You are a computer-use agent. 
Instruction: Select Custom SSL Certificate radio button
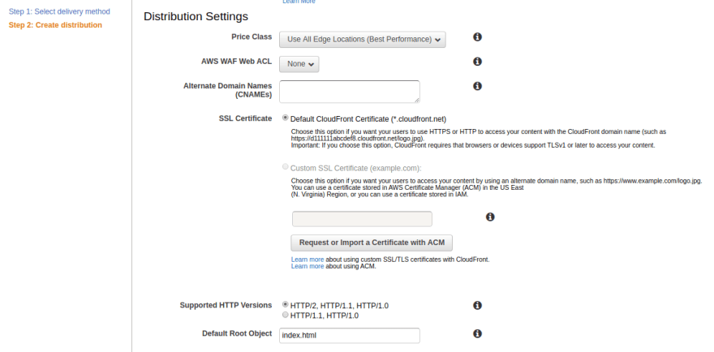[285, 166]
